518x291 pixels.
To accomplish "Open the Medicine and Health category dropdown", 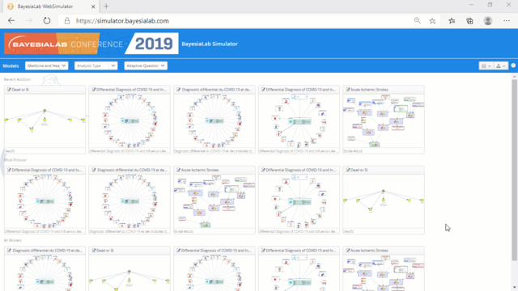I will click(x=46, y=65).
